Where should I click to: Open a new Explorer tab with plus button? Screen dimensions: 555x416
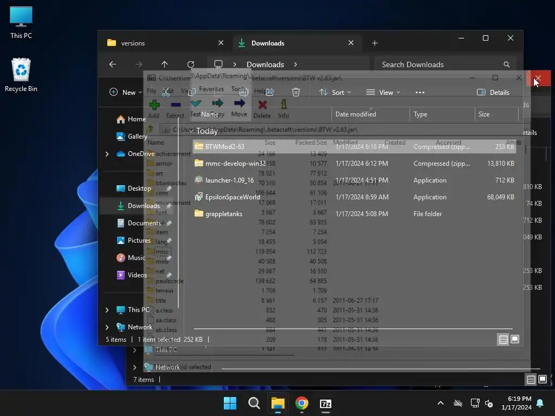(375, 43)
